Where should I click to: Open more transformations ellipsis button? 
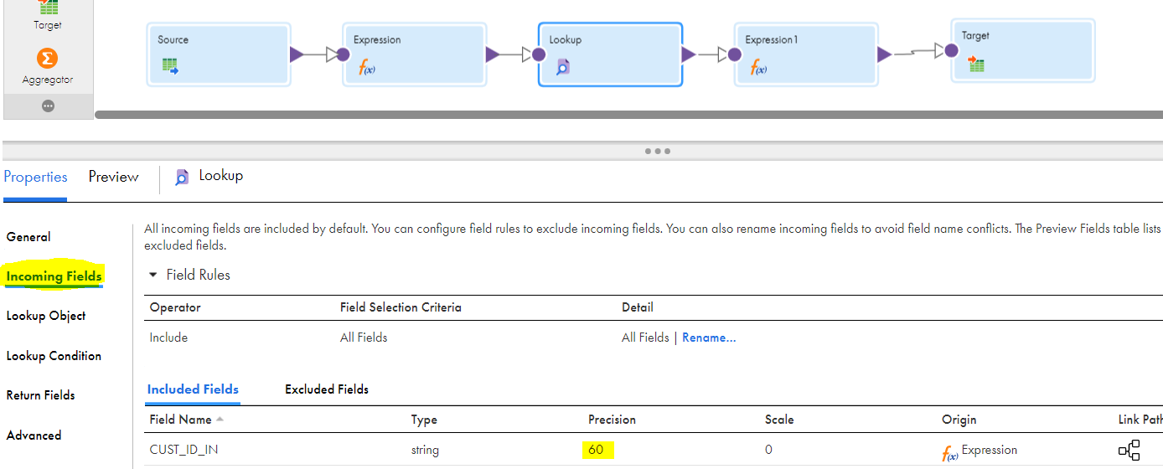[48, 106]
